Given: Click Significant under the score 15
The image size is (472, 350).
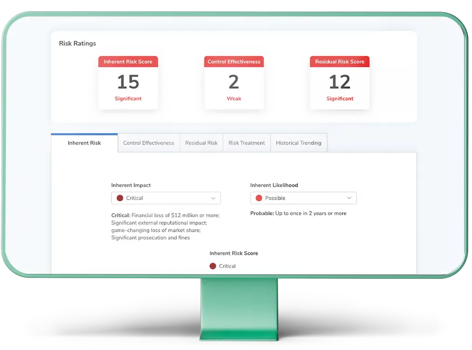Looking at the screenshot, I should point(128,99).
